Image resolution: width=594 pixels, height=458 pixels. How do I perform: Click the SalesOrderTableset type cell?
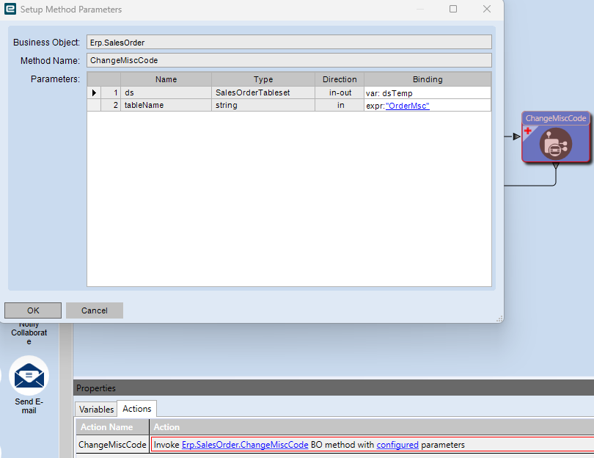pos(263,92)
